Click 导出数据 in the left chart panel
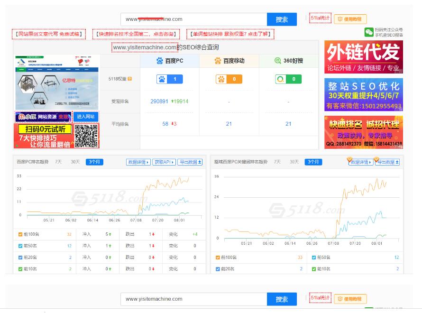422x313 pixels. [x=190, y=162]
